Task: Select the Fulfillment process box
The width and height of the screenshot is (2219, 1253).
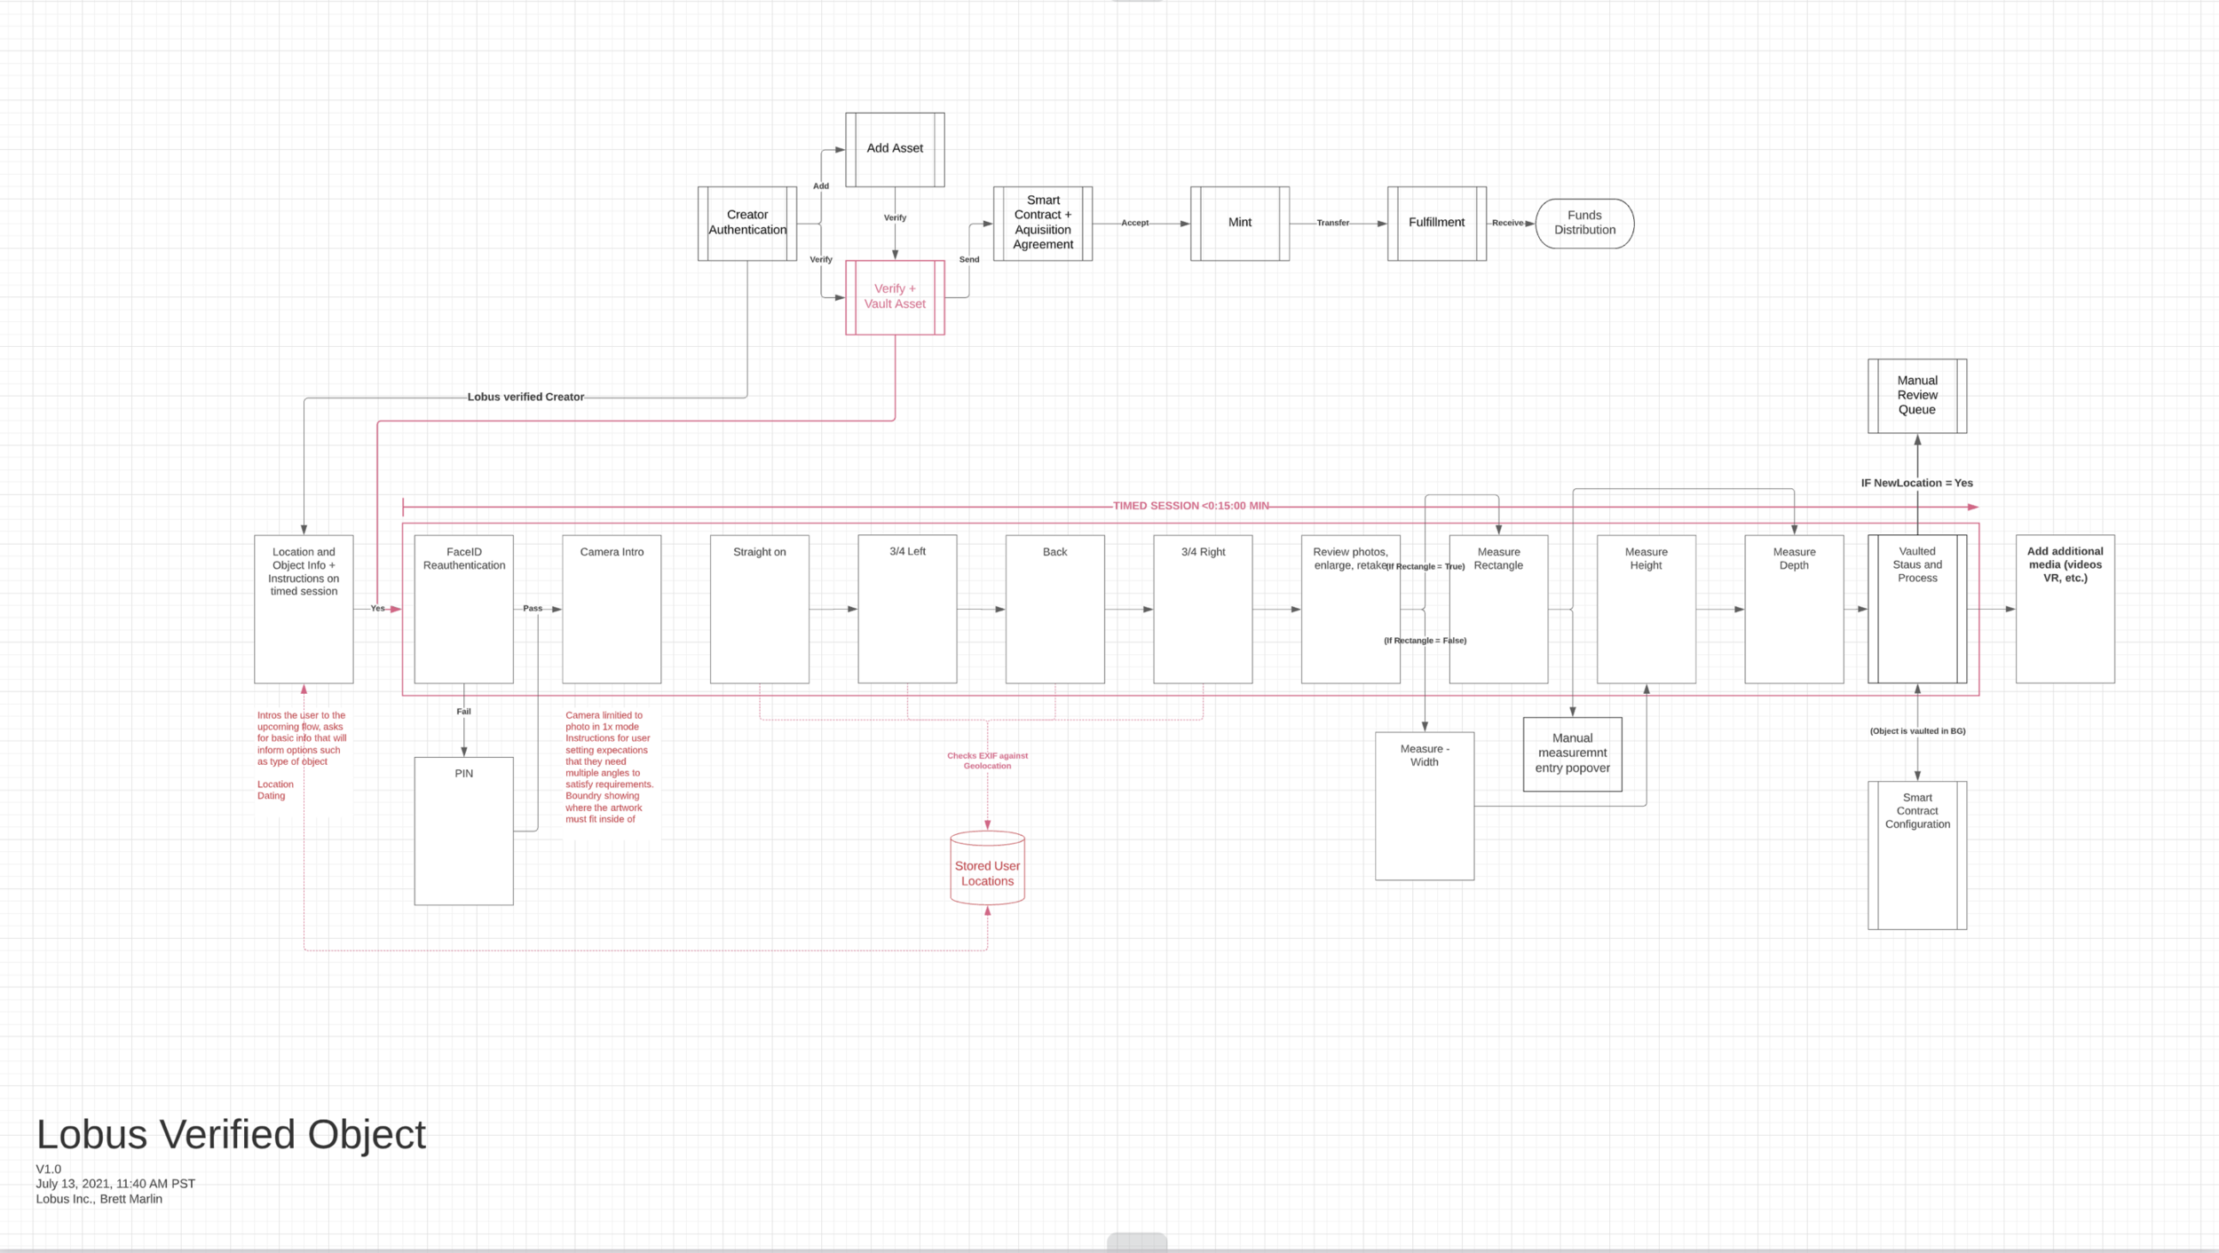Action: pyautogui.click(x=1437, y=223)
